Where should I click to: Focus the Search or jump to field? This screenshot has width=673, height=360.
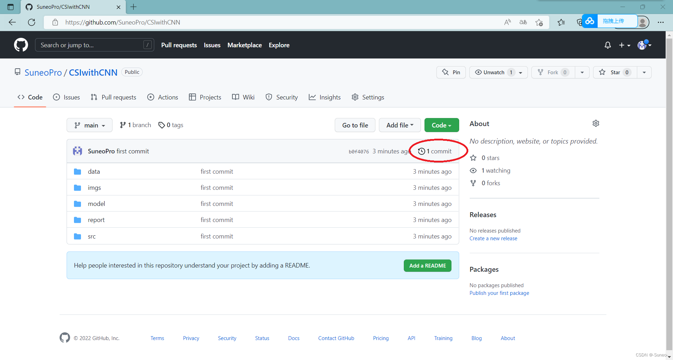95,45
